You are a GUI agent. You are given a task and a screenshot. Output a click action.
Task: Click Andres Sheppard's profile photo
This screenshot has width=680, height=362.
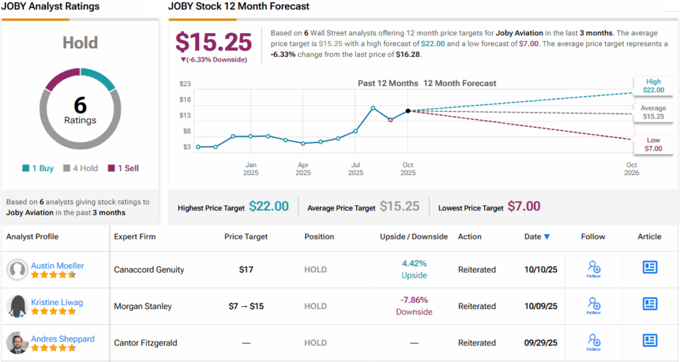17,343
